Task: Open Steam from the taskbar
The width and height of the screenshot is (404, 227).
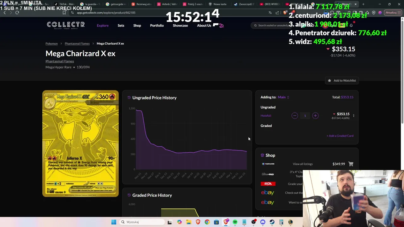Action: (272, 222)
